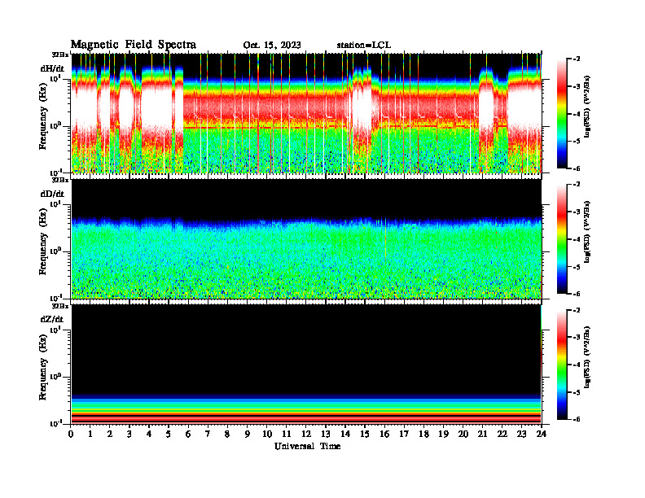Click hour "18" on the time axis

point(423,434)
